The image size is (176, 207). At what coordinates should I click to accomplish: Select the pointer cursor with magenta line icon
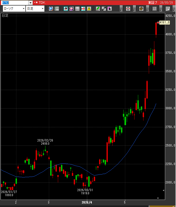click(x=109, y=9)
